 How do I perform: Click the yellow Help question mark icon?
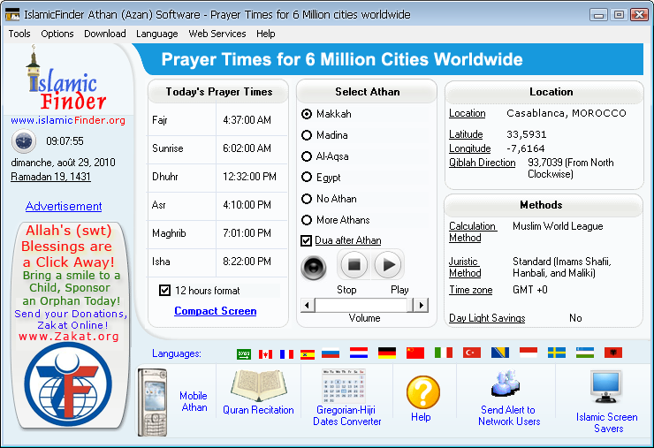click(423, 392)
